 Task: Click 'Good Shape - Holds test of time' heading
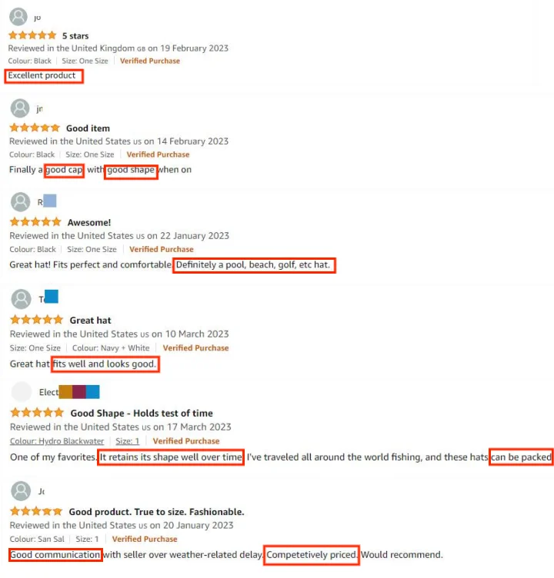tap(142, 413)
